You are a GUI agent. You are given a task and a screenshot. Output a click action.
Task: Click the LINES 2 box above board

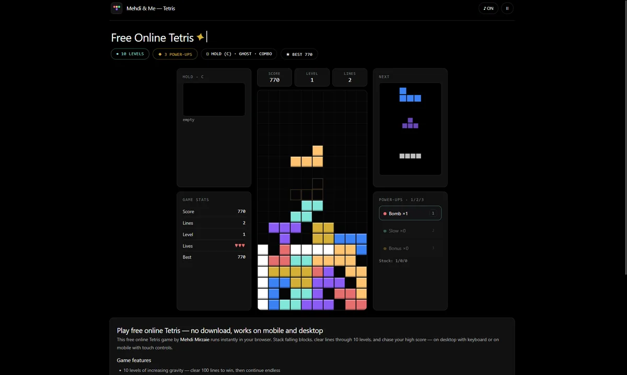tap(350, 77)
